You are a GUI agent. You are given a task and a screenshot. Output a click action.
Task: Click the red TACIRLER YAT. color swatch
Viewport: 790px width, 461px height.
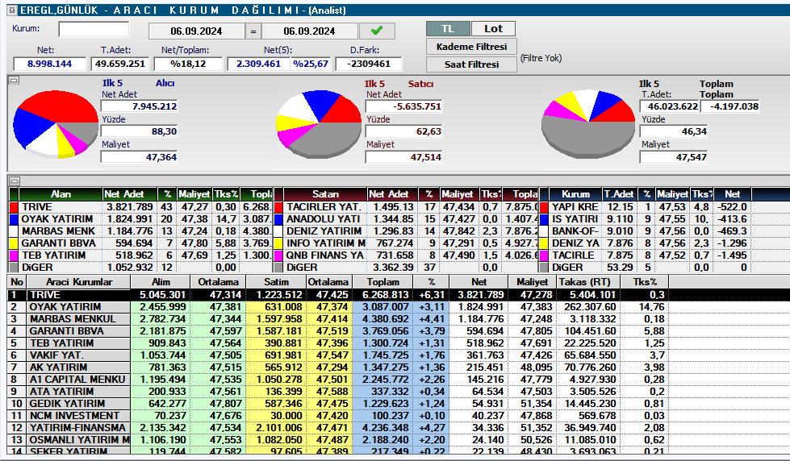(x=278, y=207)
